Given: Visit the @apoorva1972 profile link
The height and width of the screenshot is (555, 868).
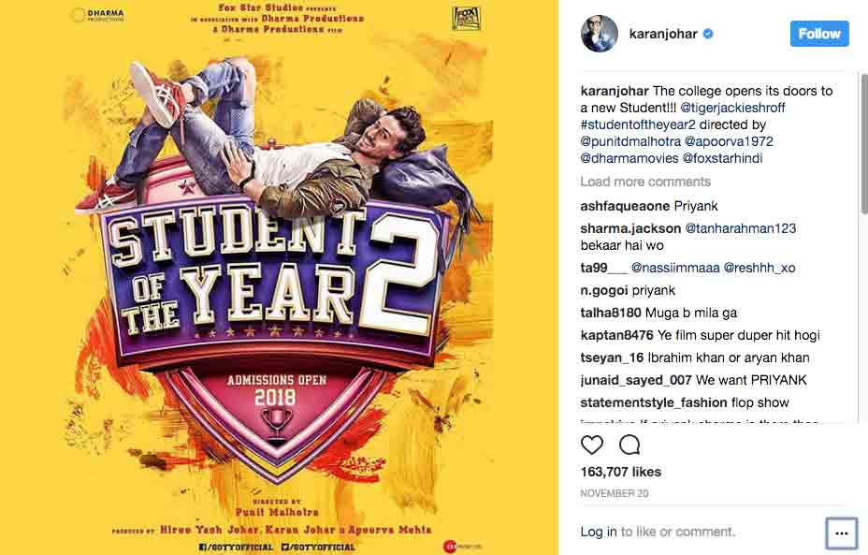Looking at the screenshot, I should (729, 141).
